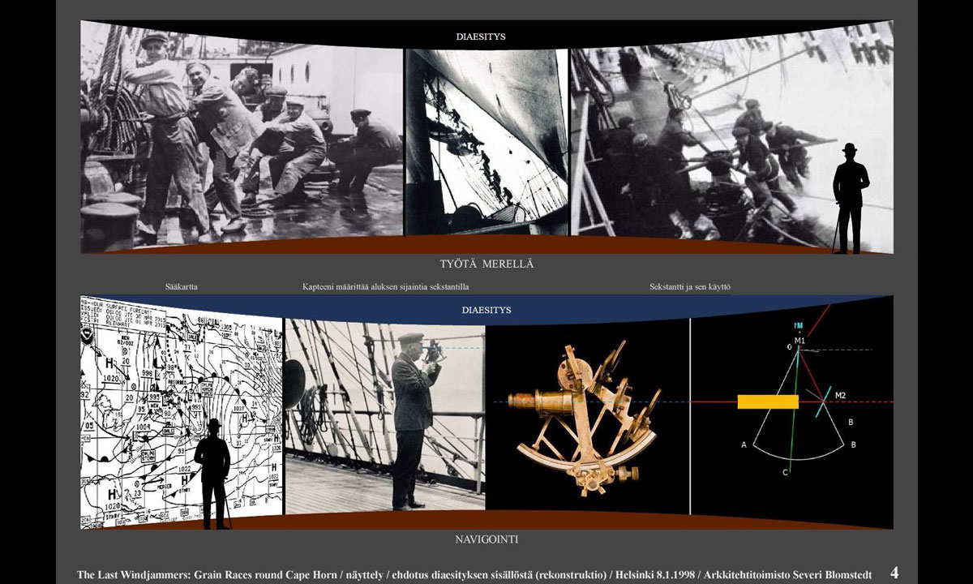Image resolution: width=973 pixels, height=584 pixels.
Task: Click 'Kapteeni määrittää aluksen sijaintia sekstantilla' text
Action: coord(385,287)
